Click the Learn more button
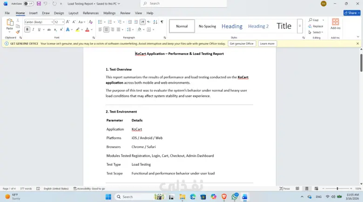The width and height of the screenshot is (363, 202). point(267,44)
